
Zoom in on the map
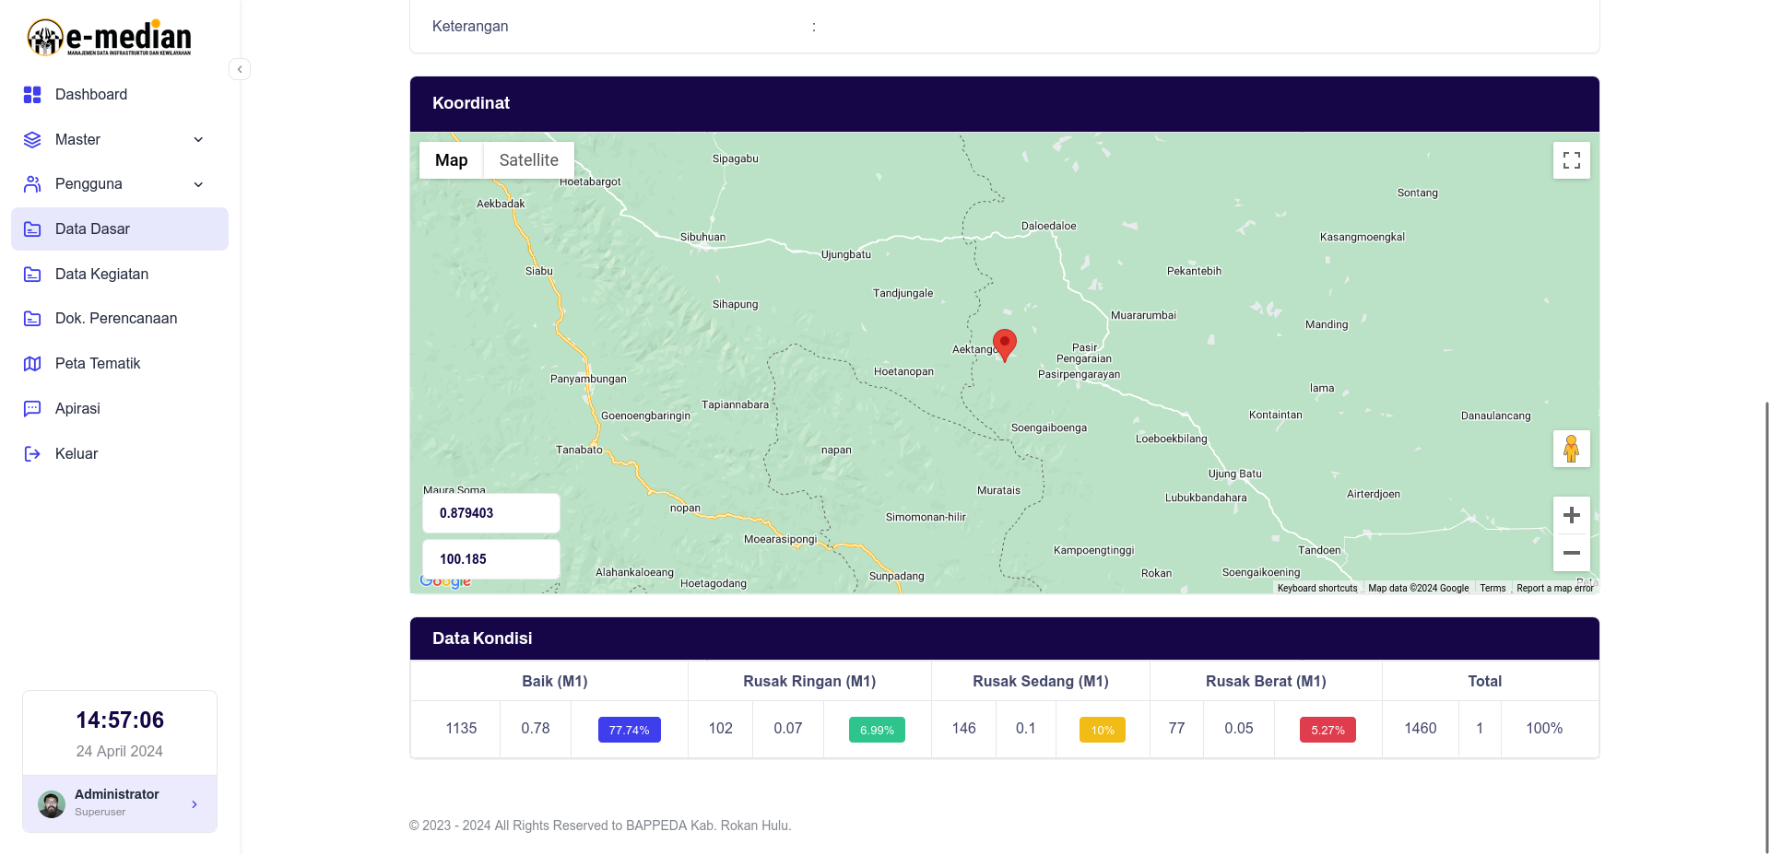[x=1572, y=515]
